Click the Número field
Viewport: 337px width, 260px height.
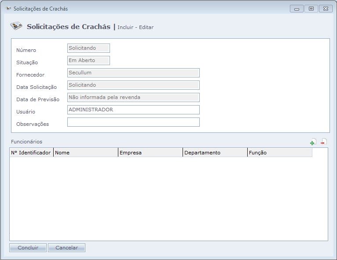88,48
